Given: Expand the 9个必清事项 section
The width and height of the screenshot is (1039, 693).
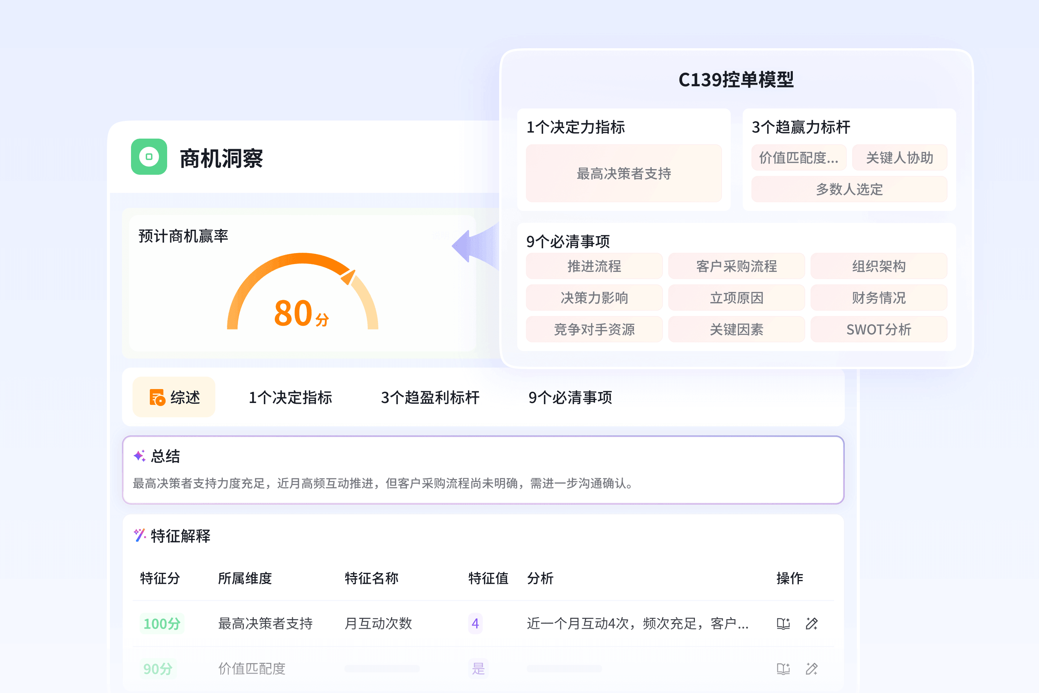Looking at the screenshot, I should coord(567,242).
